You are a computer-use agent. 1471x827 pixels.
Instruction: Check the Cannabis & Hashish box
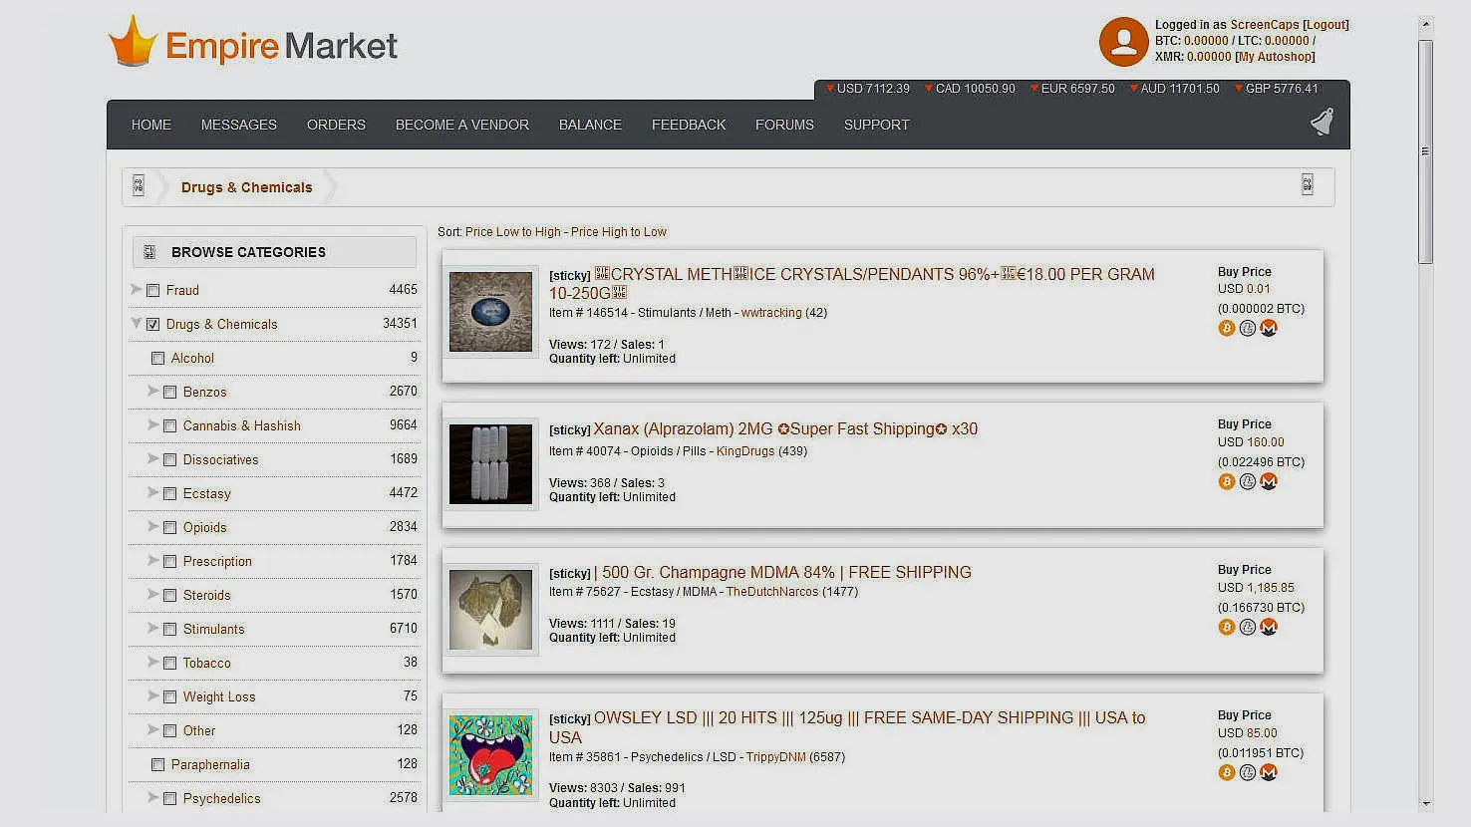[x=170, y=426]
